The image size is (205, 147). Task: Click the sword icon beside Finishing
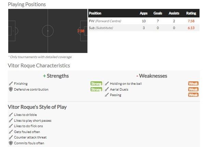[x=11, y=83]
